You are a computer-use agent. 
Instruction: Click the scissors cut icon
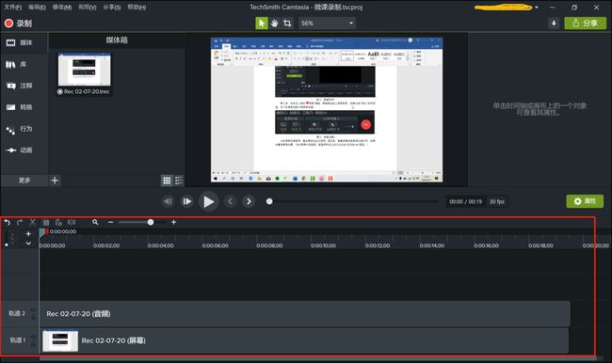coord(33,222)
